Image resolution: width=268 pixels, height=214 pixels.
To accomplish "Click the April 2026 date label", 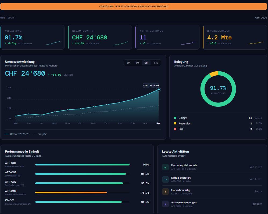I will [260, 17].
